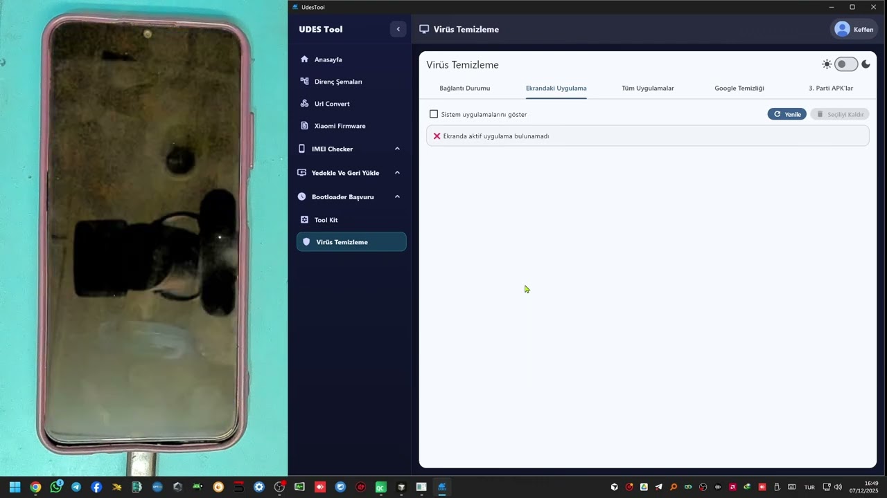Click the Seçiliyi Kaldır button
887x498 pixels.
click(840, 114)
